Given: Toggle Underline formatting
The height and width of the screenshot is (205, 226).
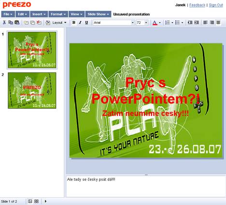Looking at the screenshot, I should tap(86, 23).
